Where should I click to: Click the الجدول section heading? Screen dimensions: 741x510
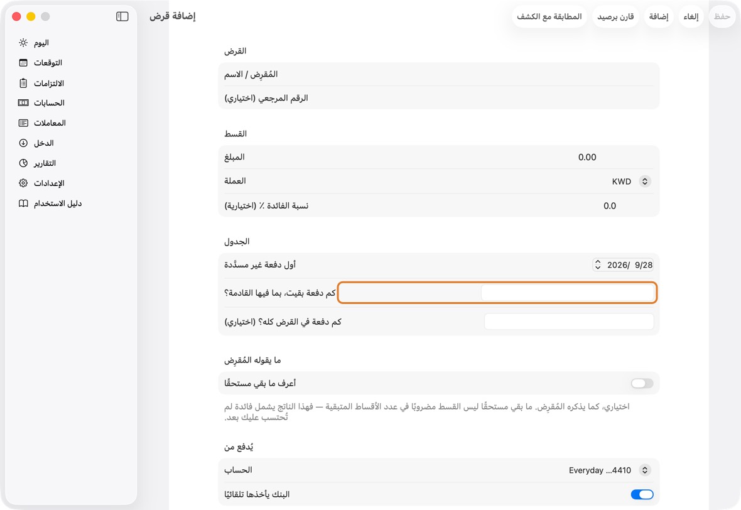[237, 242]
